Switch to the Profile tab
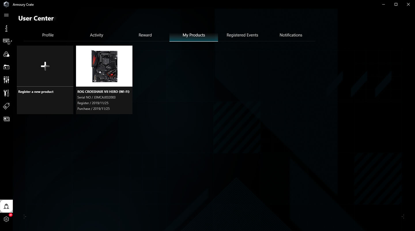This screenshot has height=231, width=415. (x=48, y=35)
